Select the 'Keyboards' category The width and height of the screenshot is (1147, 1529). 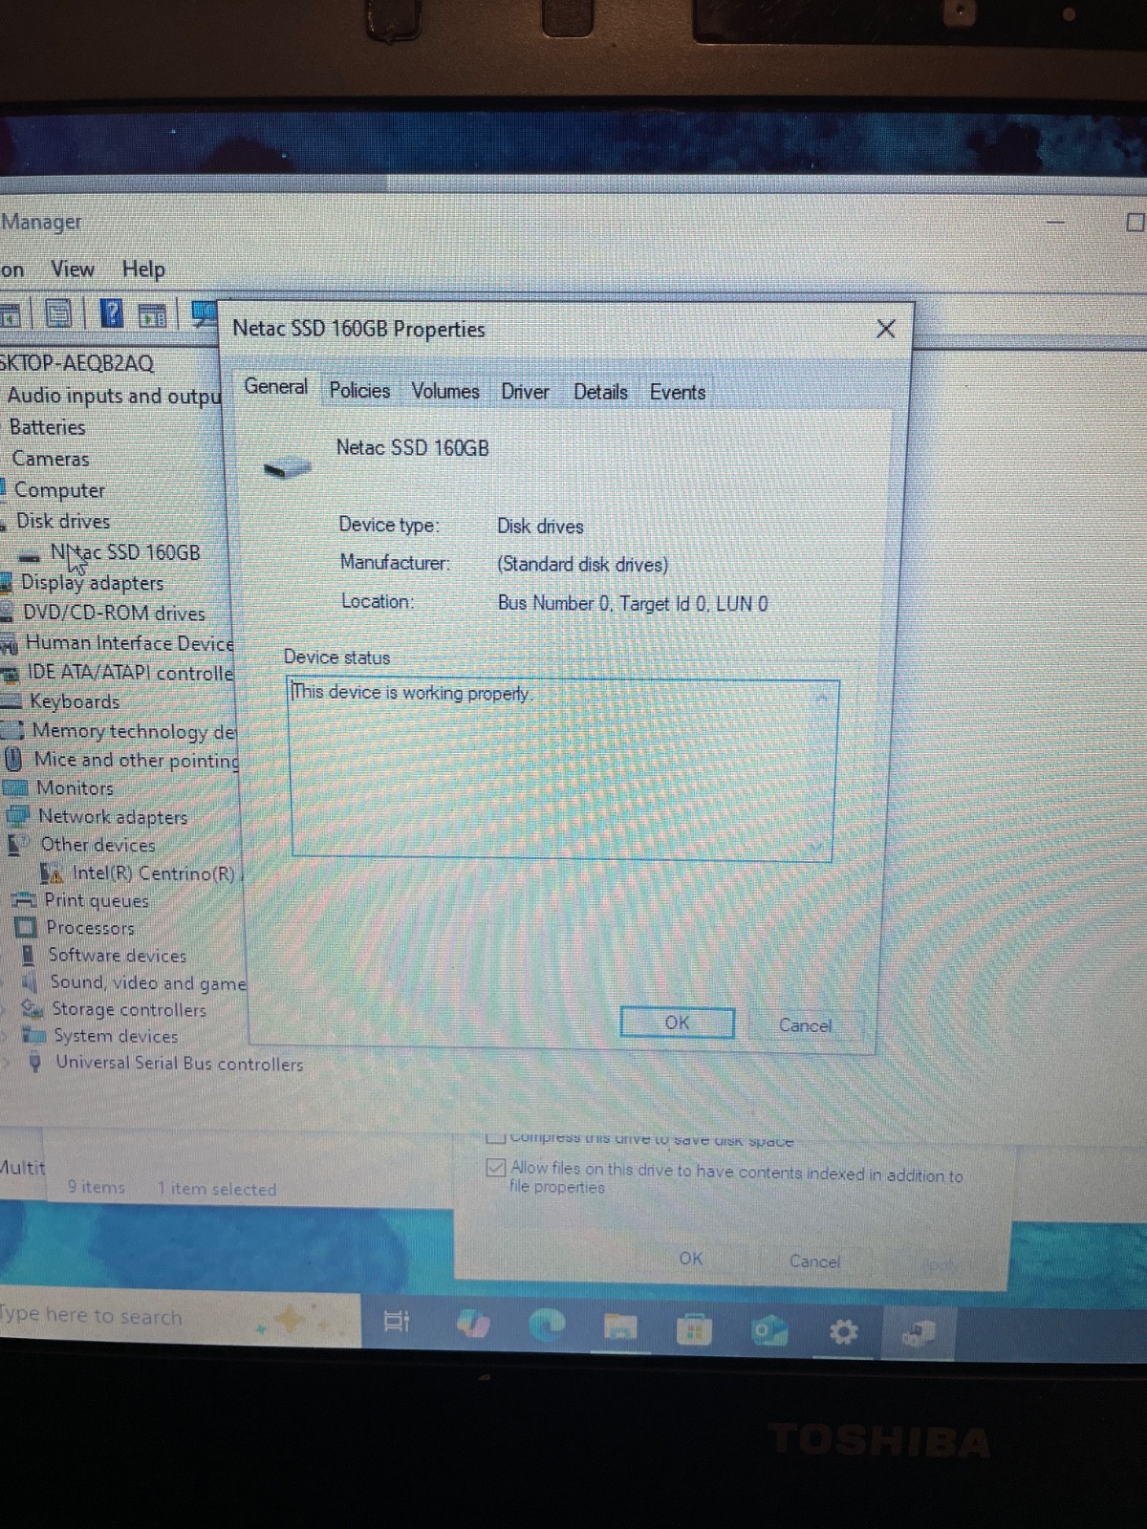75,701
